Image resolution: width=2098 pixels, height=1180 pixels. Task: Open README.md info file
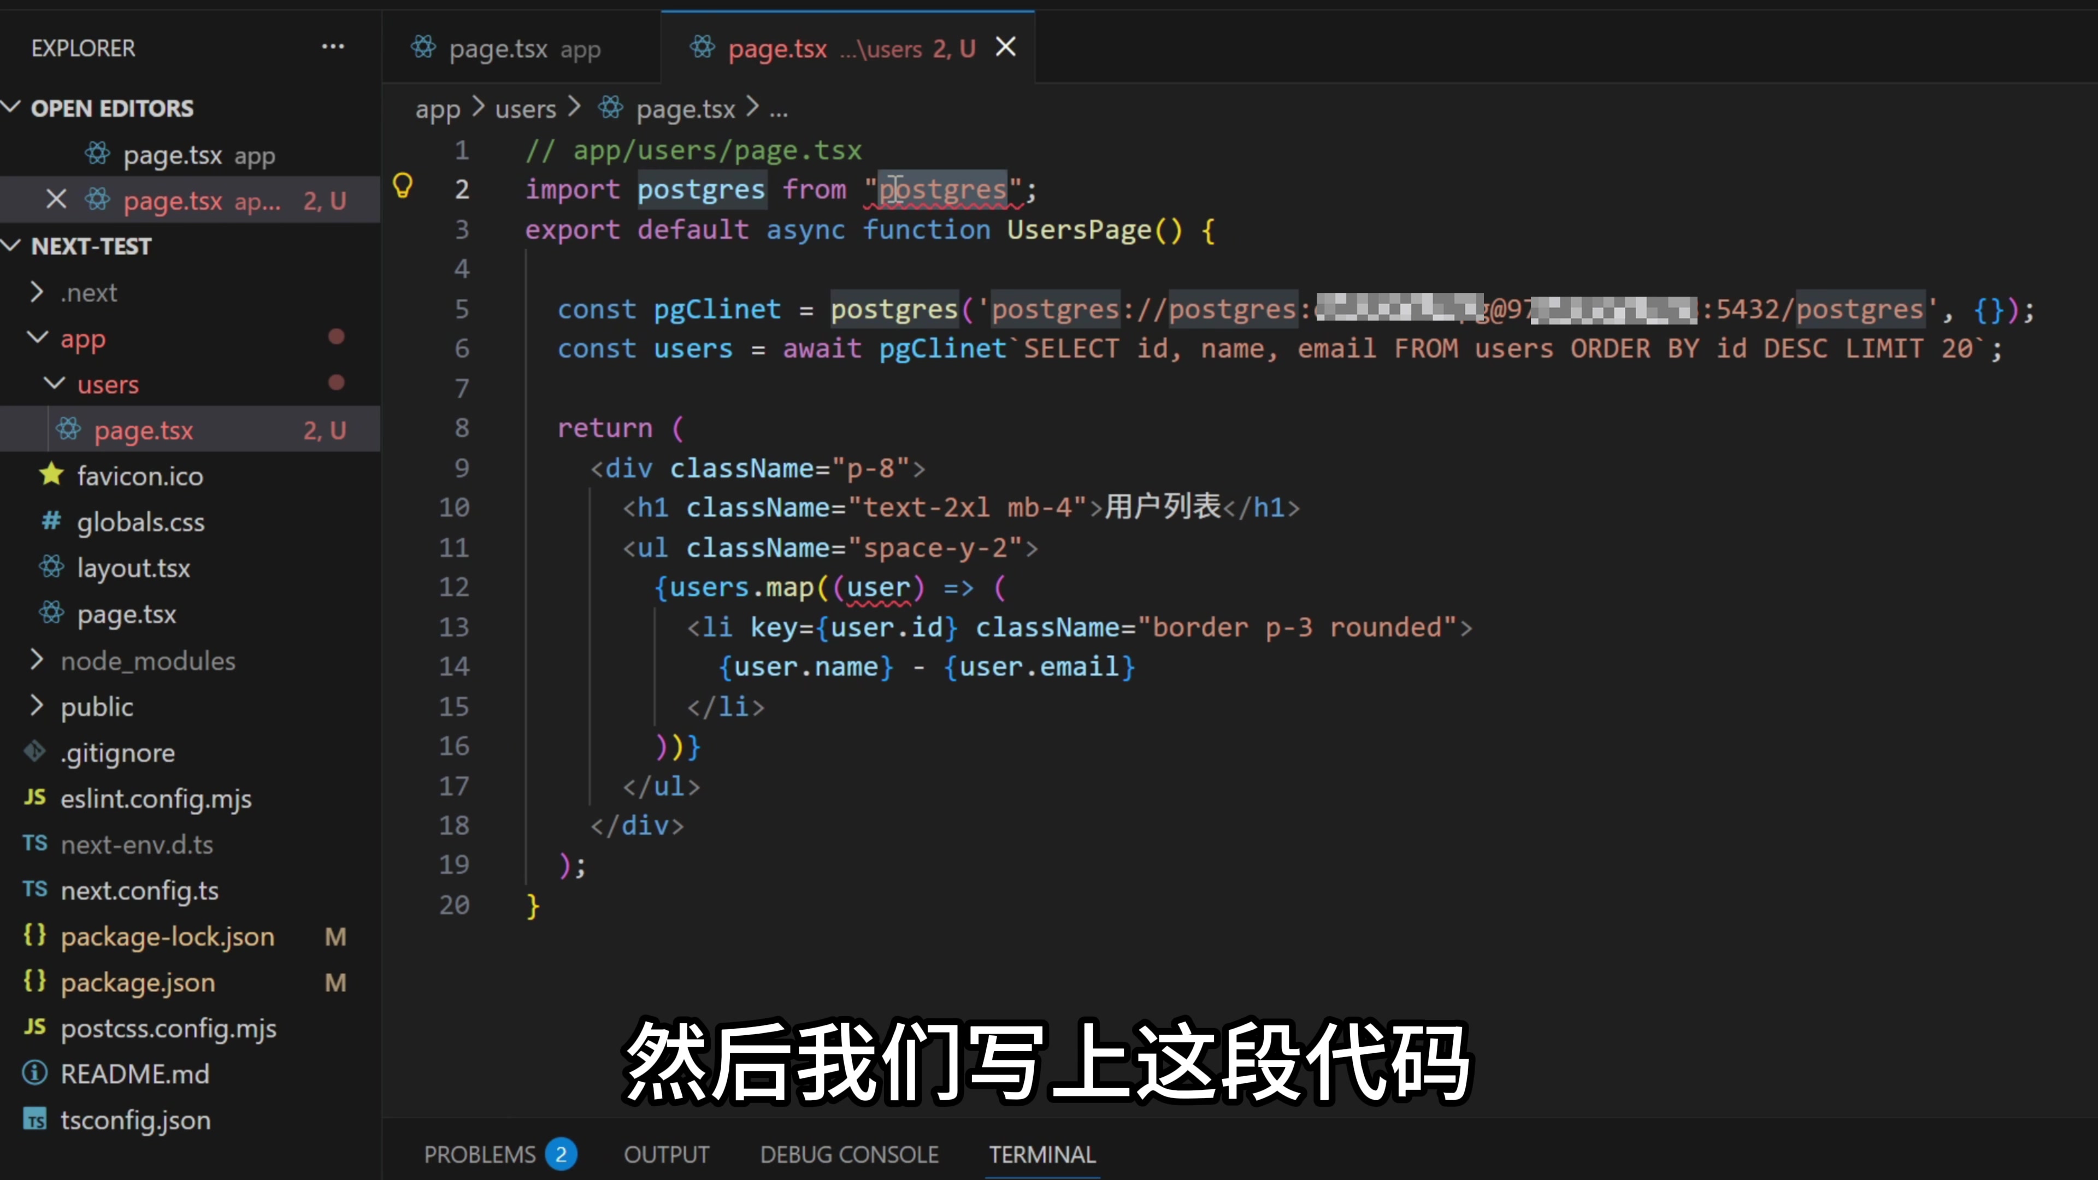point(134,1074)
